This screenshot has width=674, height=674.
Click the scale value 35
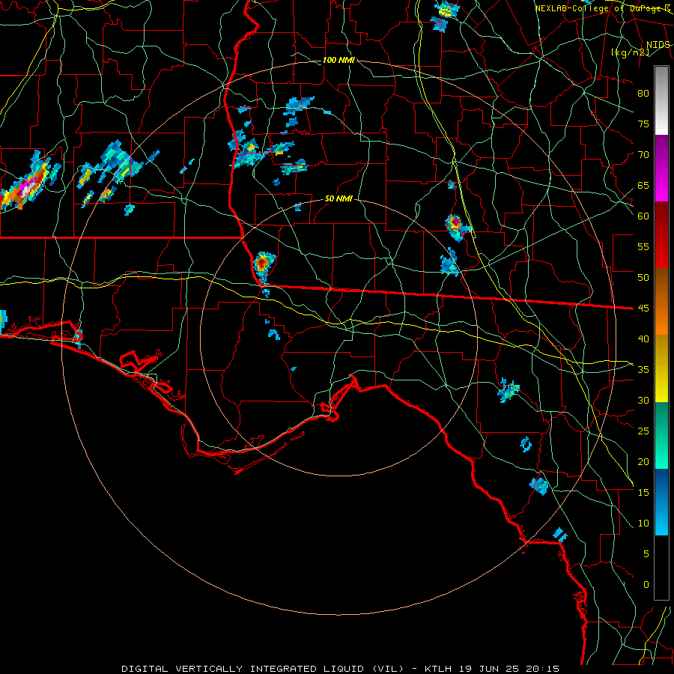click(643, 370)
